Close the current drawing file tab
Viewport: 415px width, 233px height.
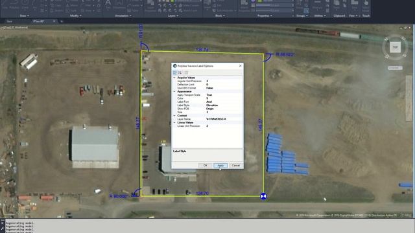pyautogui.click(x=54, y=21)
